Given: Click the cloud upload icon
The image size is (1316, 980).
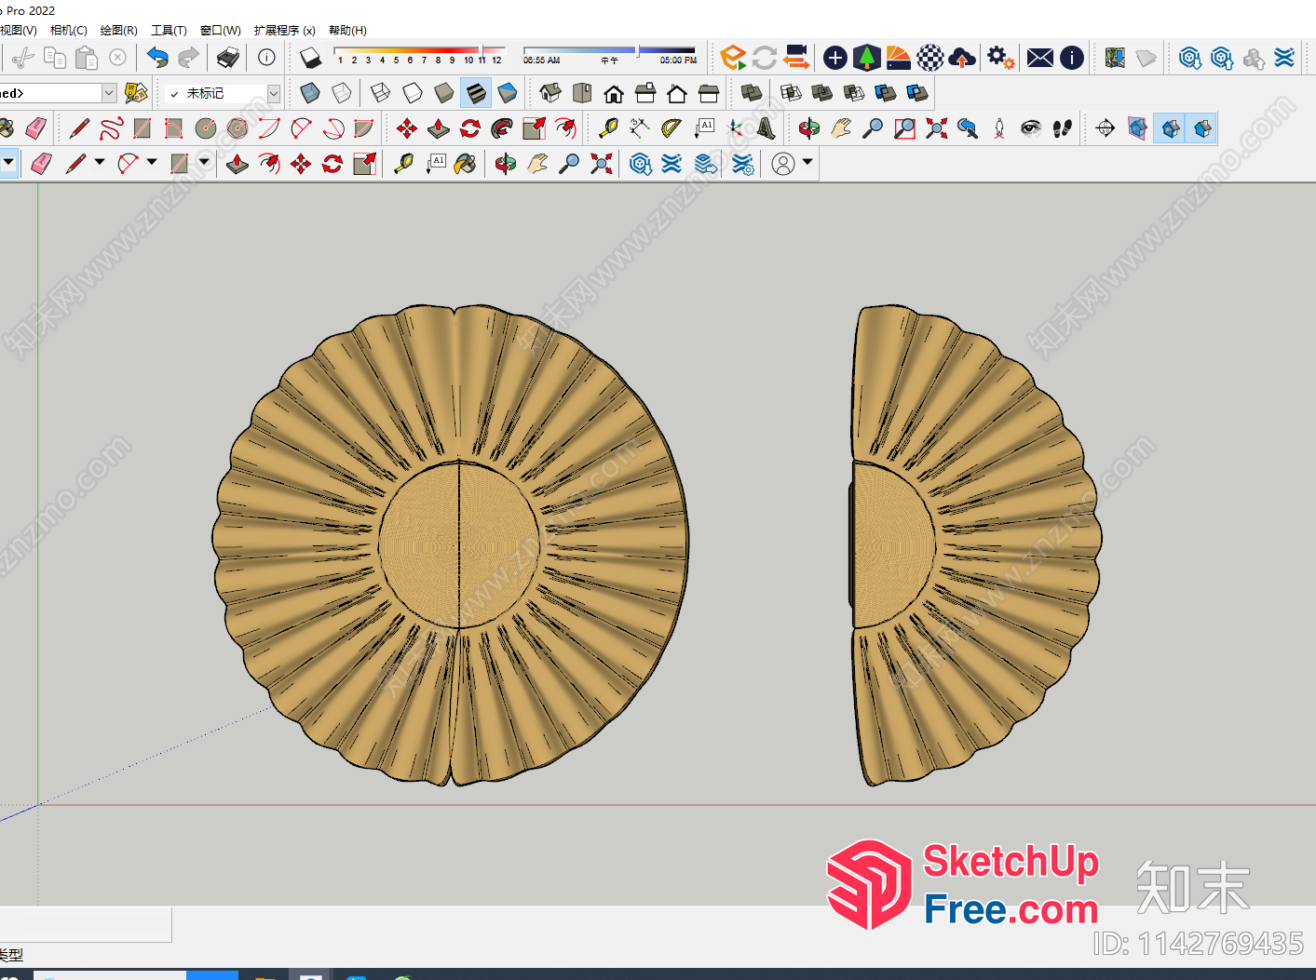Looking at the screenshot, I should click(962, 58).
